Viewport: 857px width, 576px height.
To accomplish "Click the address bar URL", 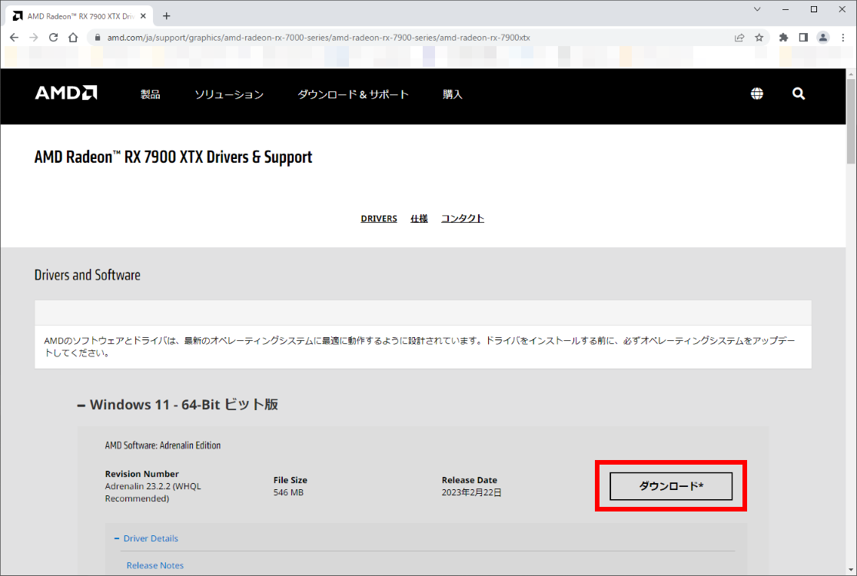I will click(x=319, y=38).
